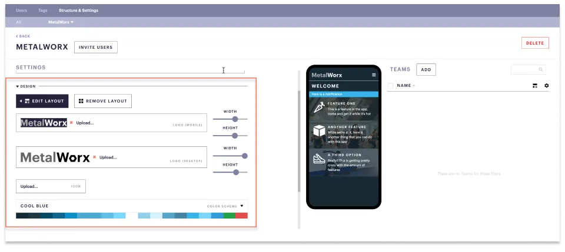Click the A Third Option title text
565x252 pixels.
(x=344, y=155)
